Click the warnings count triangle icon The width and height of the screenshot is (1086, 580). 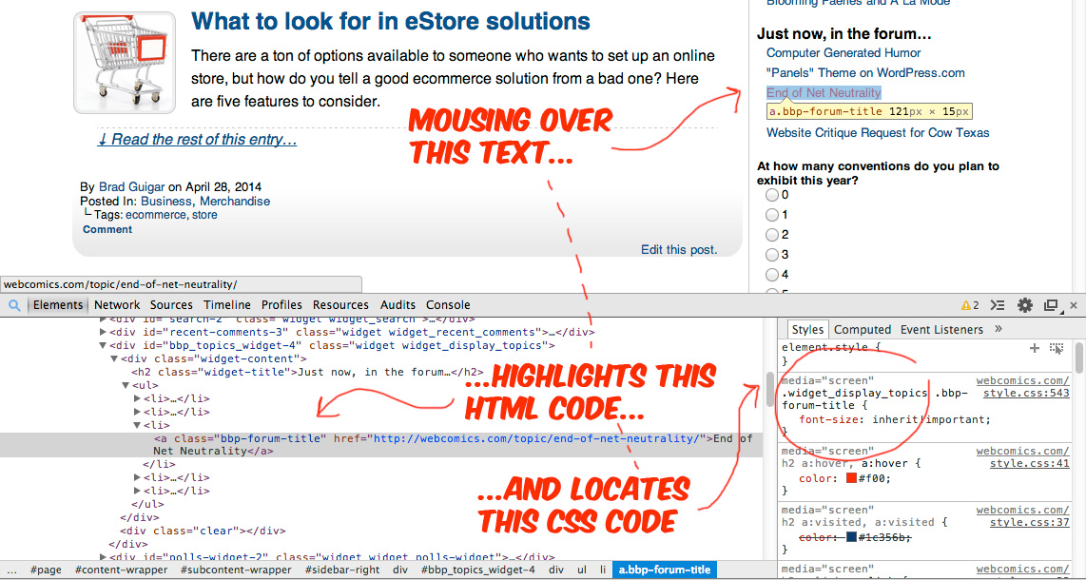pyautogui.click(x=965, y=305)
